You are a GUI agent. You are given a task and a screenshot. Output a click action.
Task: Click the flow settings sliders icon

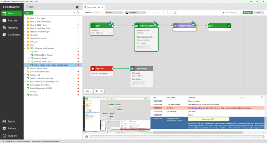[x=171, y=13]
